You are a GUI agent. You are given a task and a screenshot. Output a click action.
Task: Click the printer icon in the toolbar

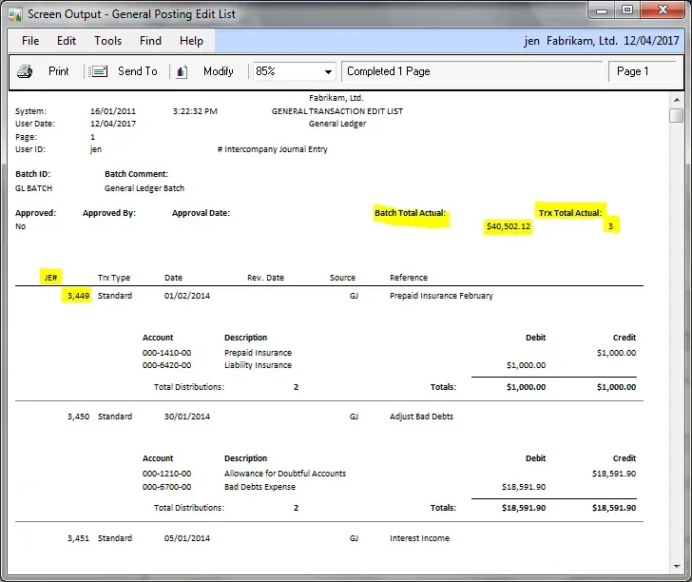[26, 71]
